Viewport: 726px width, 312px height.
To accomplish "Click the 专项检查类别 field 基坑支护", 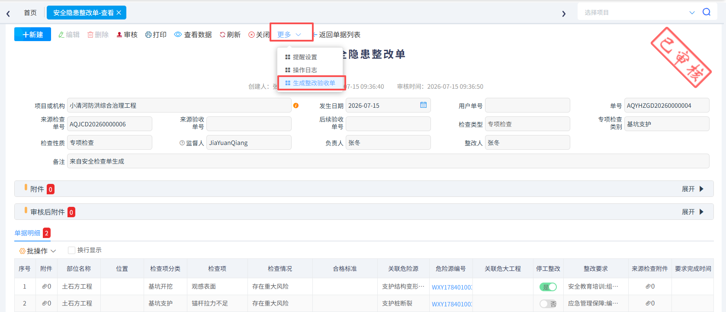I will [667, 124].
